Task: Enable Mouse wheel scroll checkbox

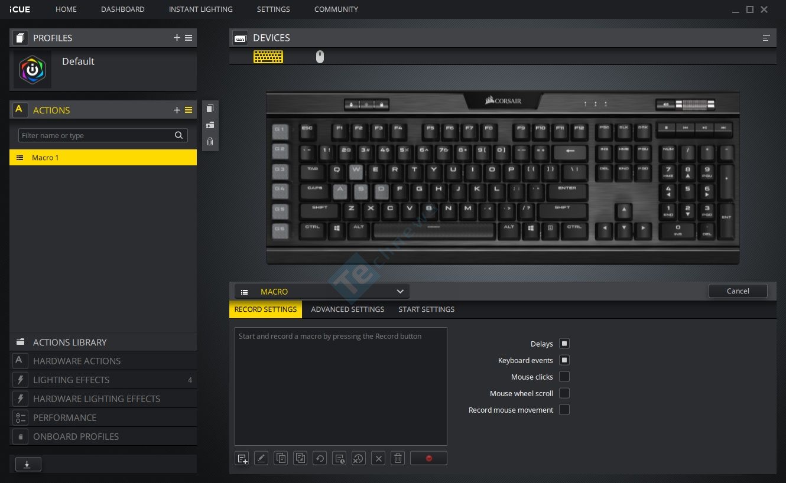Action: point(564,393)
